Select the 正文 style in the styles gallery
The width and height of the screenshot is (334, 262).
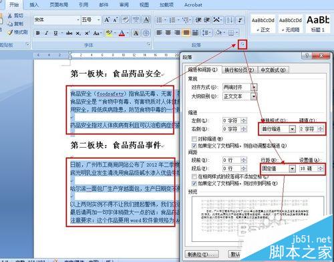pyautogui.click(x=263, y=24)
